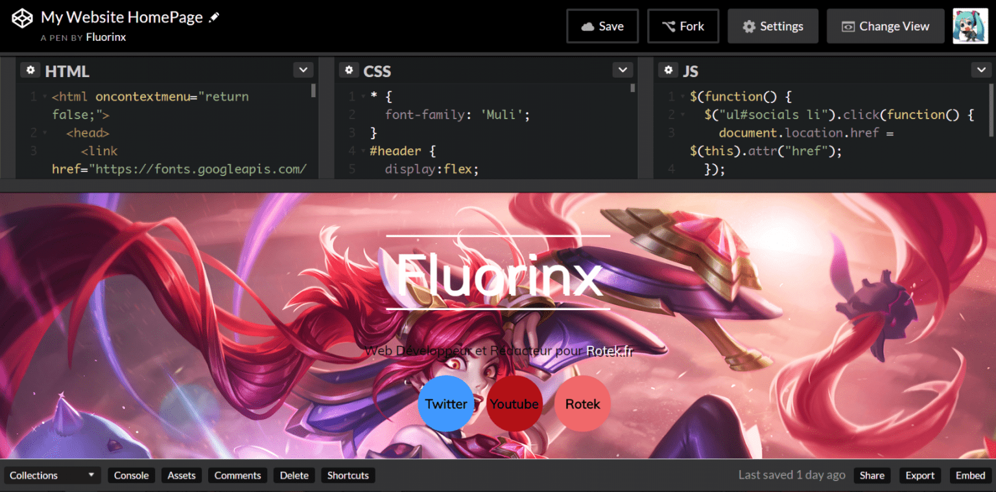Fork this pen
The height and width of the screenshot is (492, 996).
pyautogui.click(x=683, y=27)
